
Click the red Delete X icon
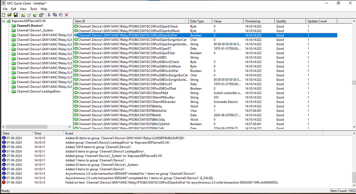point(67,15)
